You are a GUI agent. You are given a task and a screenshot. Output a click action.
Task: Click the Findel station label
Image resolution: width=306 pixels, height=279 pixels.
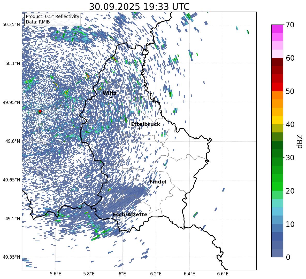[158, 182]
